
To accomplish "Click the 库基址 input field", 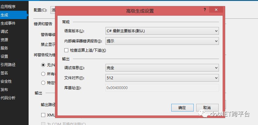I will [x=162, y=88].
